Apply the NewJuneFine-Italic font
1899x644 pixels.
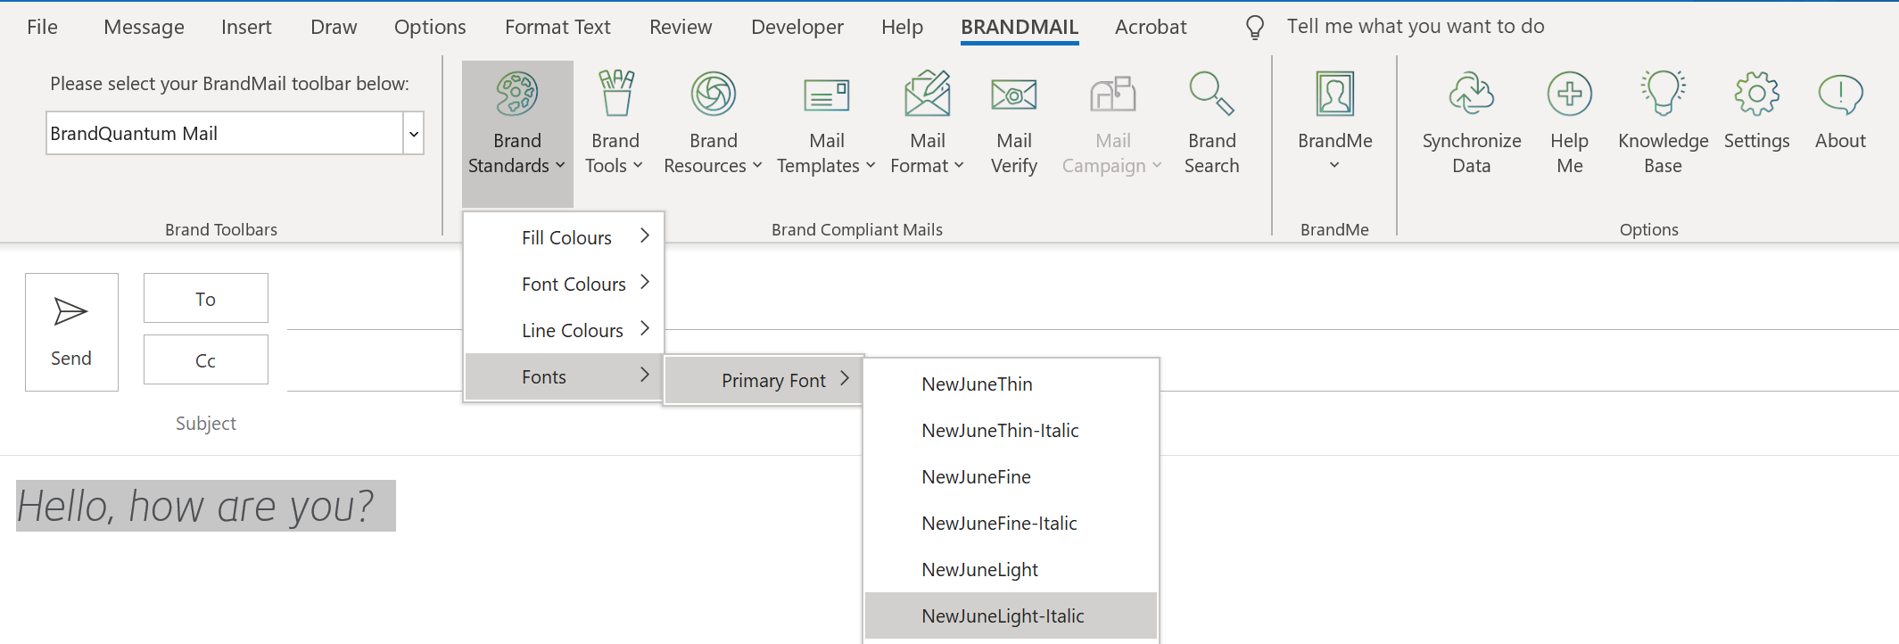(1011, 524)
